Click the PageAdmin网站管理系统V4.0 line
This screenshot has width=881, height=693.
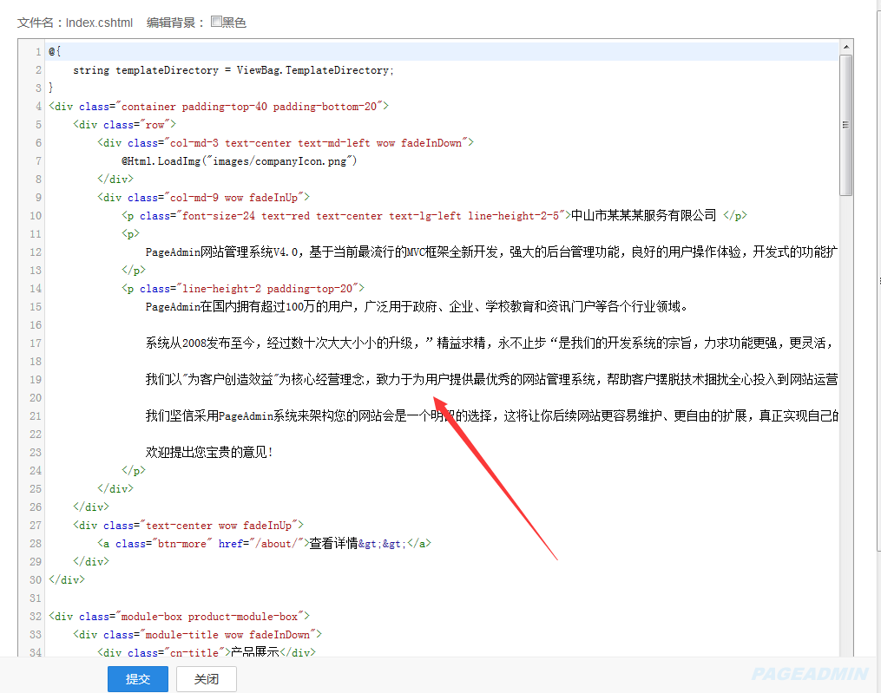click(x=491, y=252)
